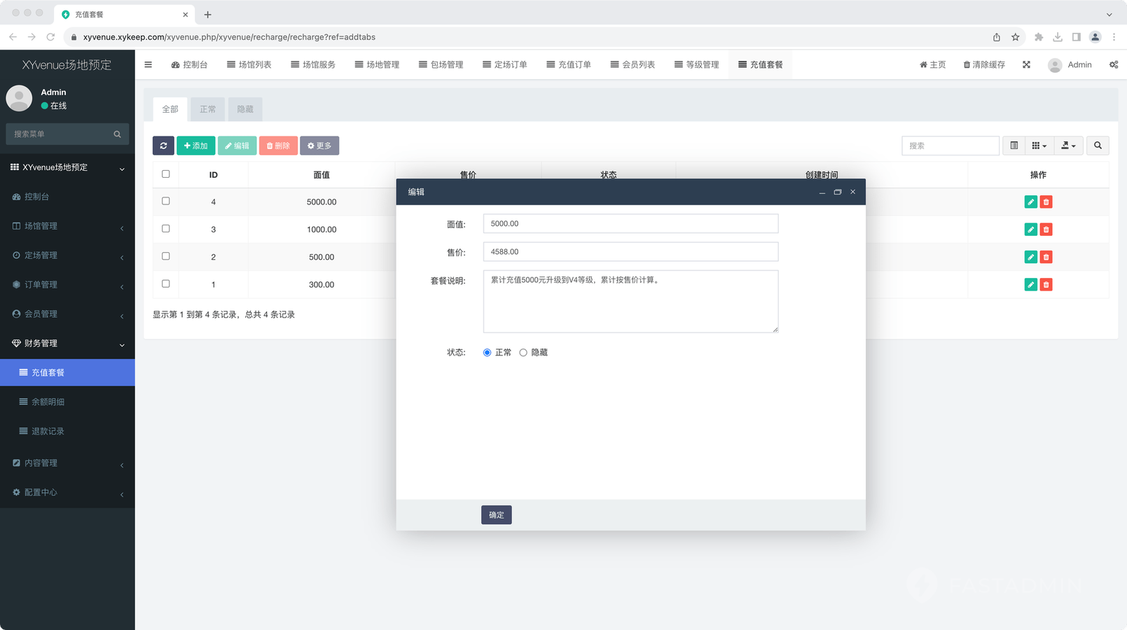Click the 售价 input field in the dialog

pyautogui.click(x=630, y=252)
